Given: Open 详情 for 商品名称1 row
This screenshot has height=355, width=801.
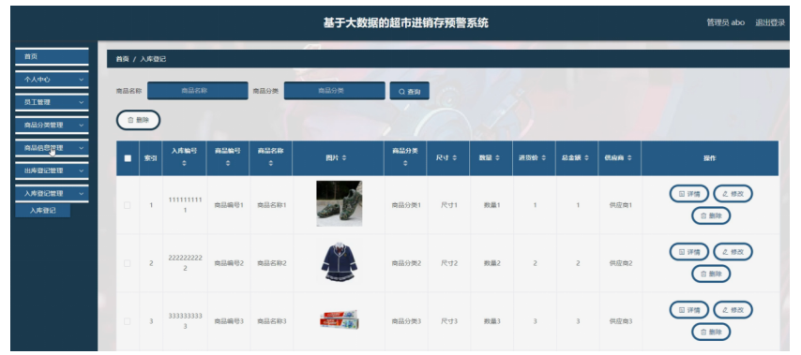Looking at the screenshot, I should [x=689, y=194].
